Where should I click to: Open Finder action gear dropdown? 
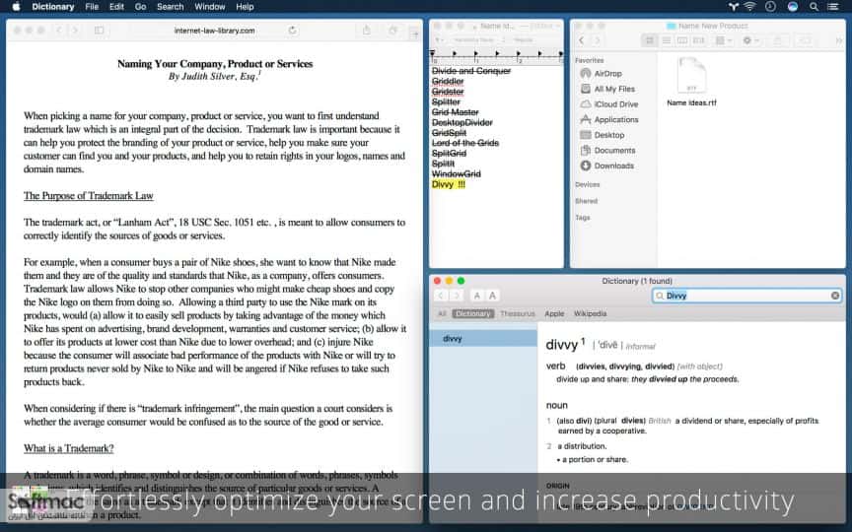750,40
